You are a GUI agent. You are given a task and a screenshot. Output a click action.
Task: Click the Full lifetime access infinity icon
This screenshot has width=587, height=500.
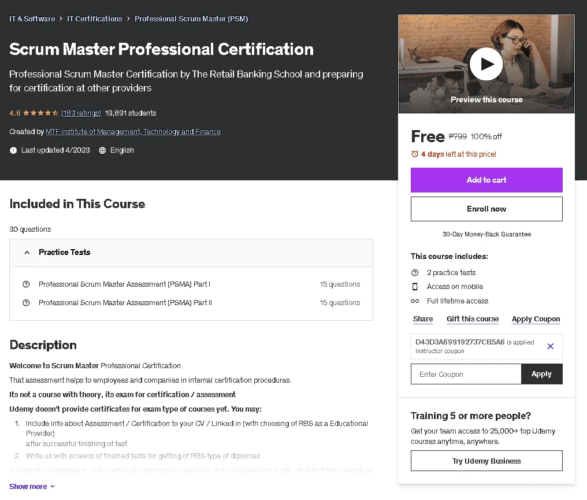415,301
